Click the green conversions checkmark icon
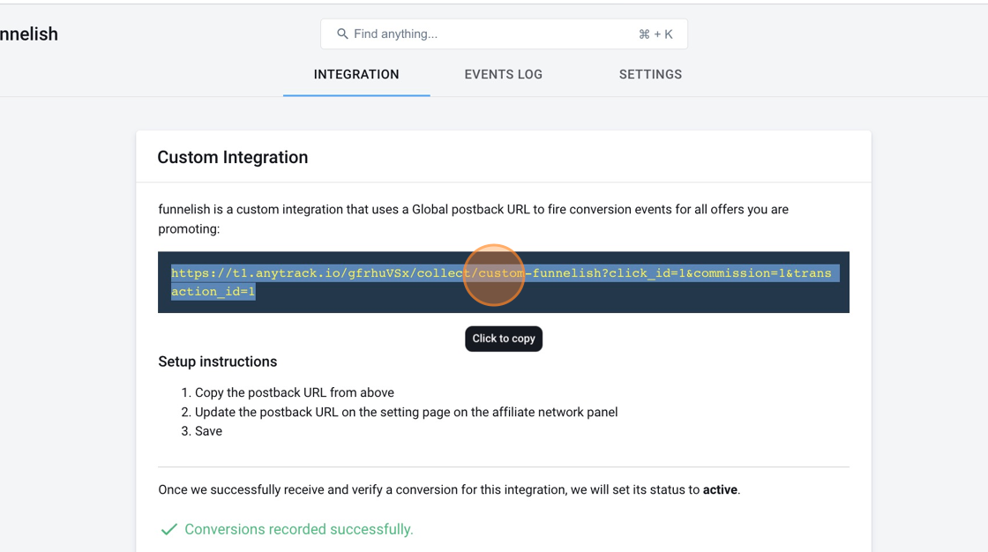 [x=168, y=529]
